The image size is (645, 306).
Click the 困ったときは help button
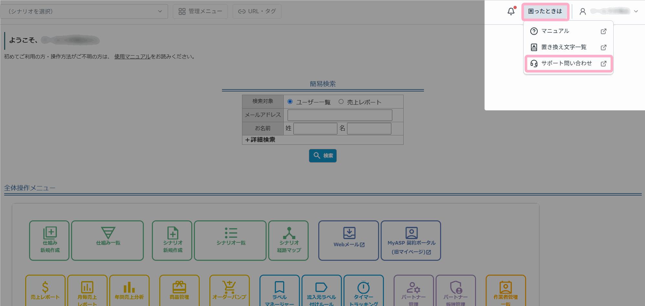545,11
